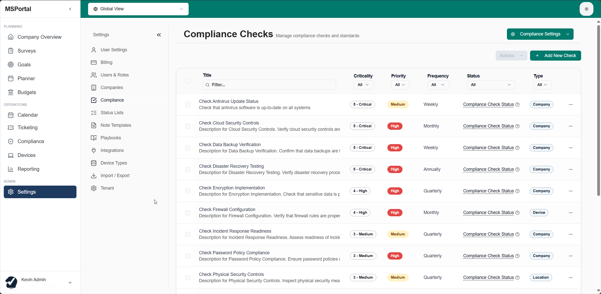Click the help icon beside Physical Security row status
Image resolution: width=601 pixels, height=294 pixels.
[x=517, y=278]
